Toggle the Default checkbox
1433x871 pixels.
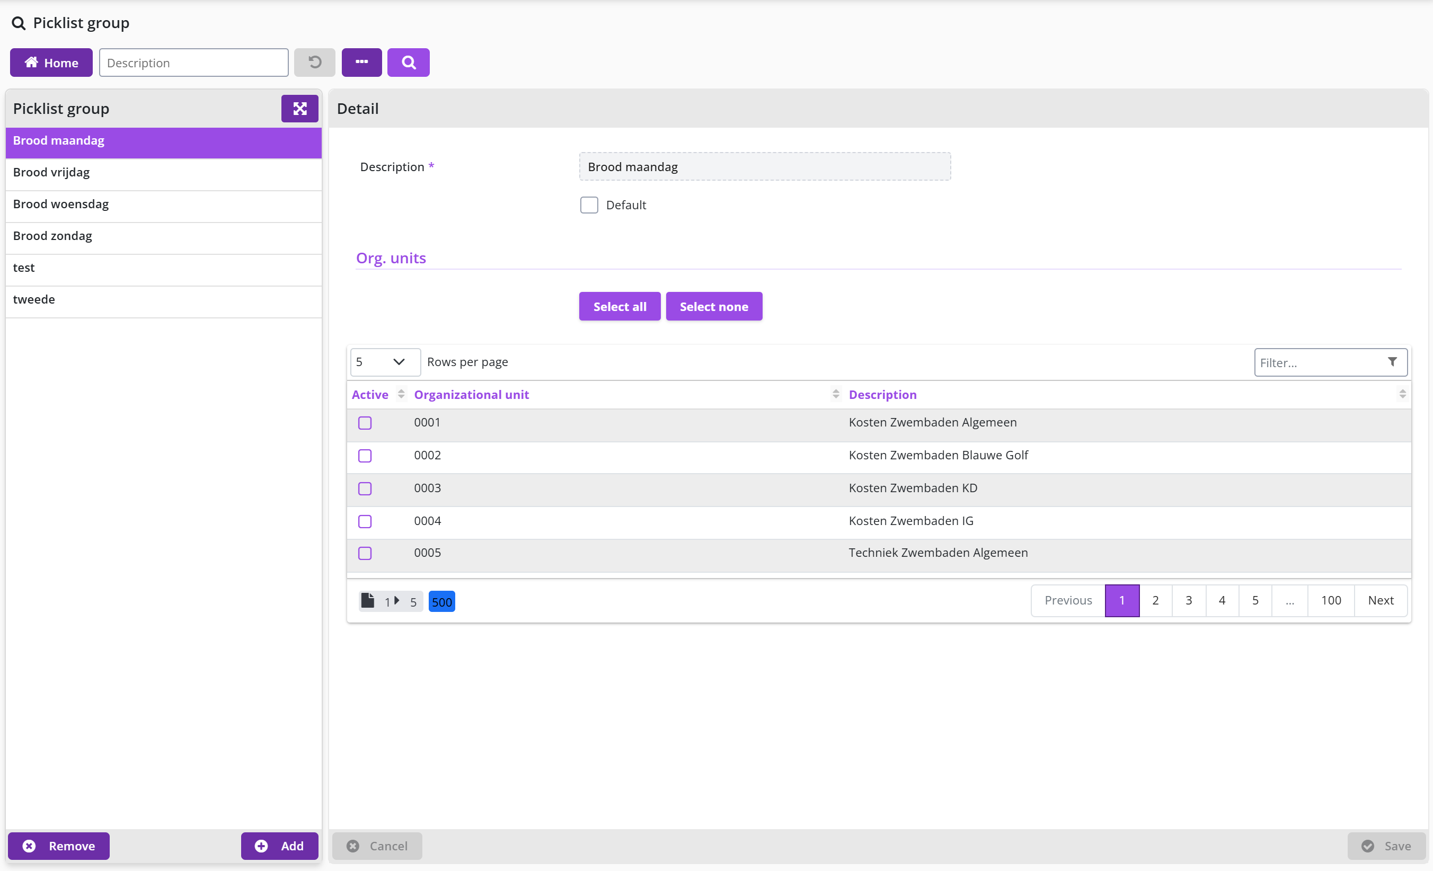coord(589,205)
